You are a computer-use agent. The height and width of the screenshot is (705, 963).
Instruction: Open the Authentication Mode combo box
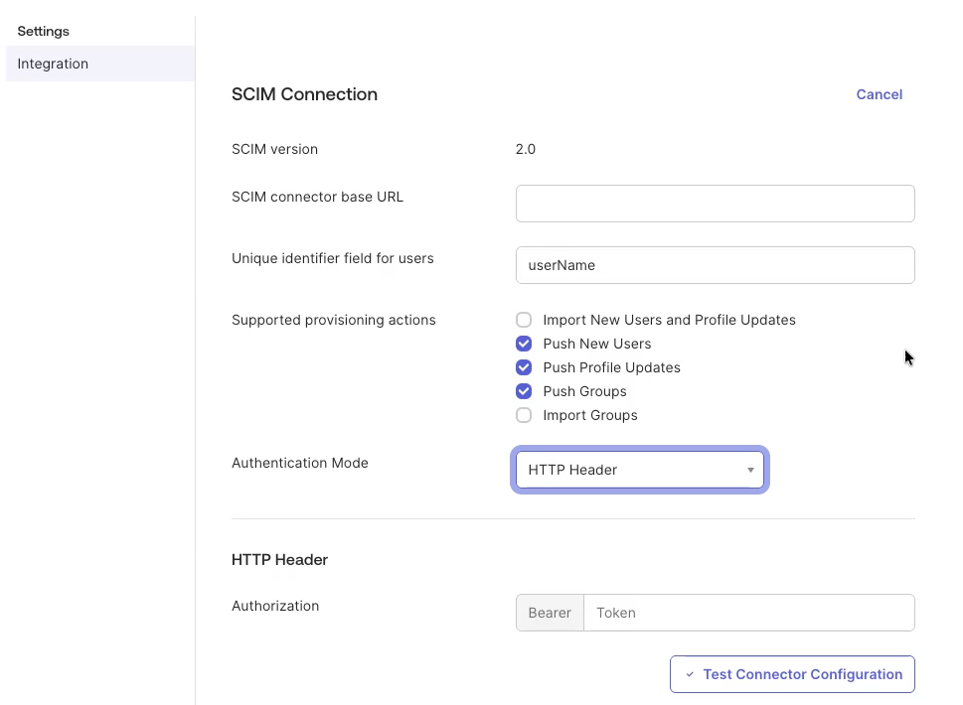pyautogui.click(x=639, y=470)
